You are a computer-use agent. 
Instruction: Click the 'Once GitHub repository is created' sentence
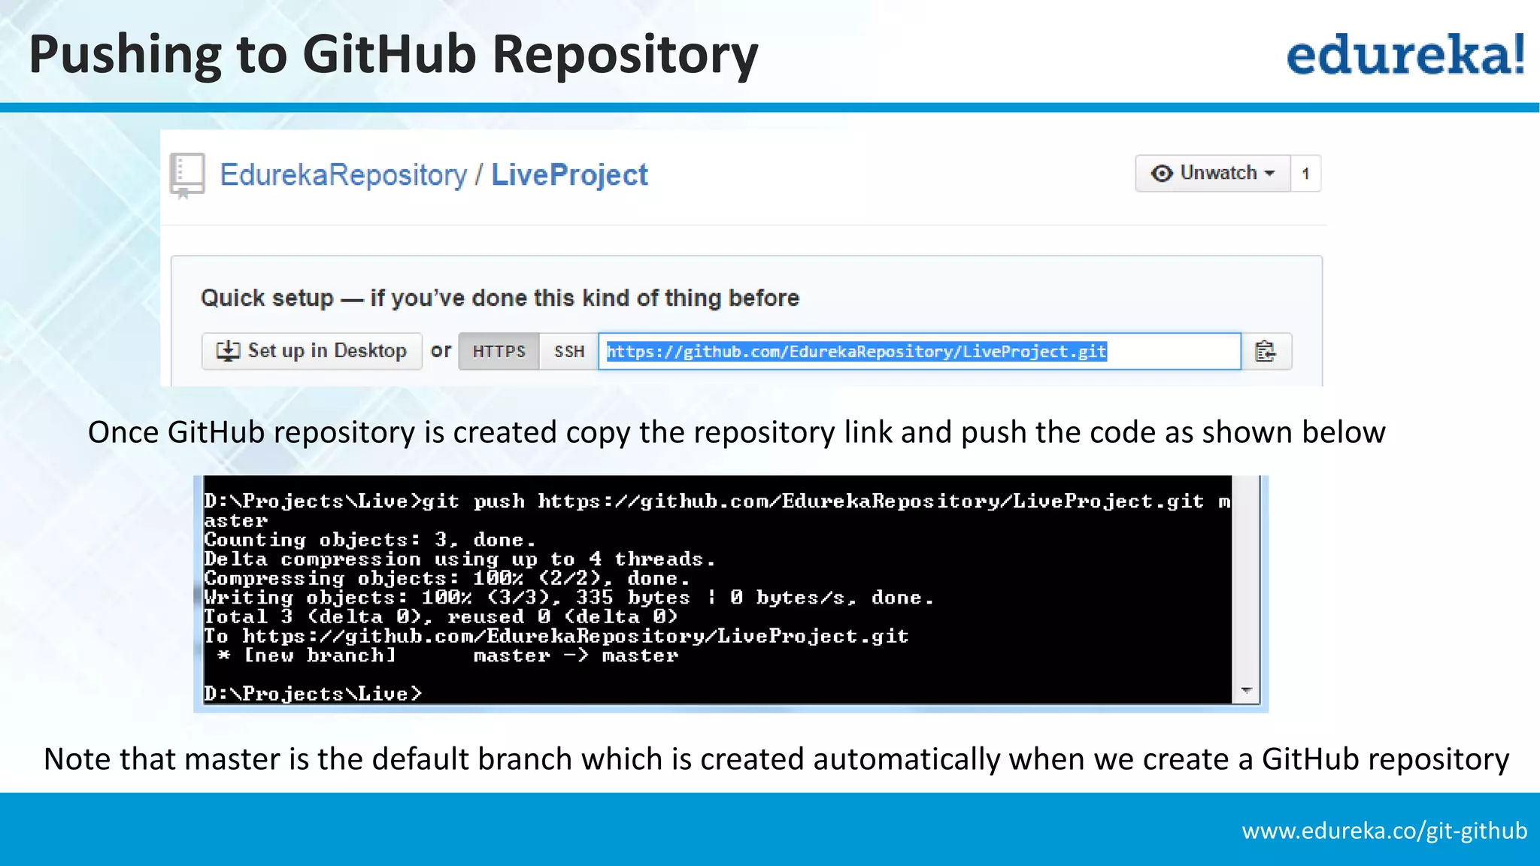(736, 433)
